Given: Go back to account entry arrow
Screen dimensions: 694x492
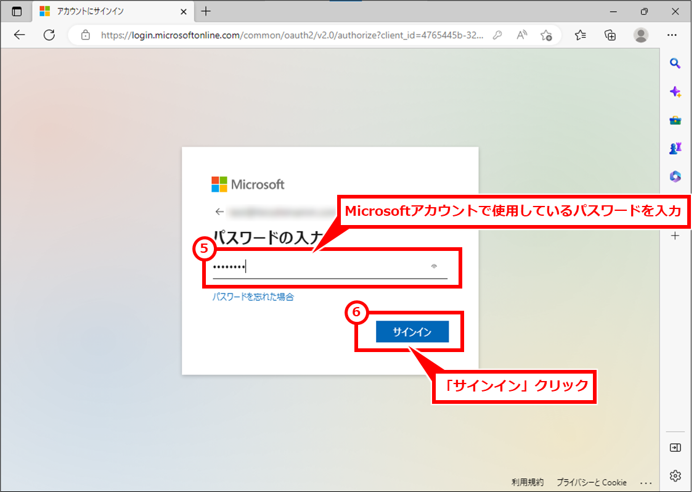Looking at the screenshot, I should tap(219, 211).
